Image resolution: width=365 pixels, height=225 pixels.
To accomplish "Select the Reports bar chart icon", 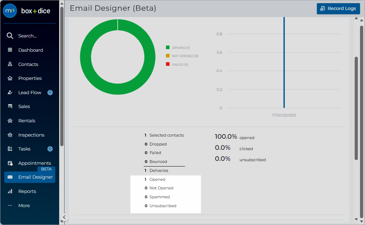I will click(10, 191).
